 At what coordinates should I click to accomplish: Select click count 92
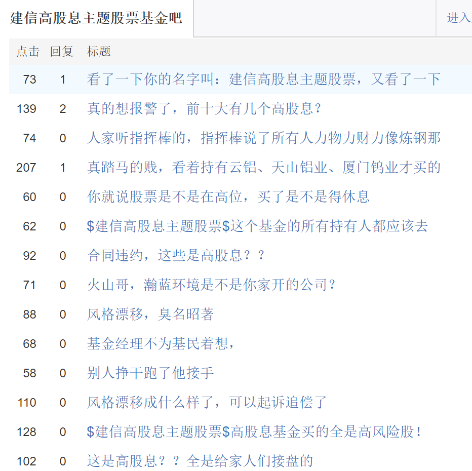coord(29,256)
